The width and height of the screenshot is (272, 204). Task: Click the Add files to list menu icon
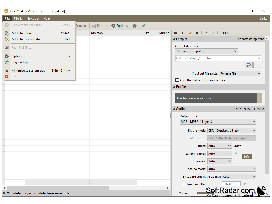coord(7,33)
